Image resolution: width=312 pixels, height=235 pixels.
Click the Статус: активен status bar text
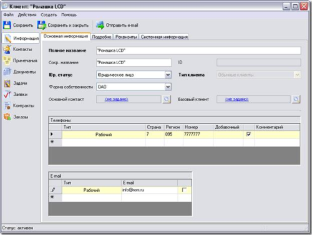(17, 228)
